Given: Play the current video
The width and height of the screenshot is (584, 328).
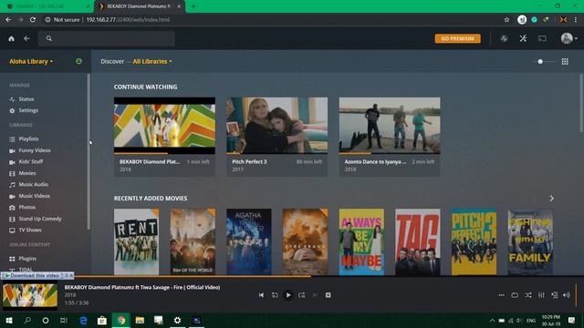Looking at the screenshot, I should [288, 295].
